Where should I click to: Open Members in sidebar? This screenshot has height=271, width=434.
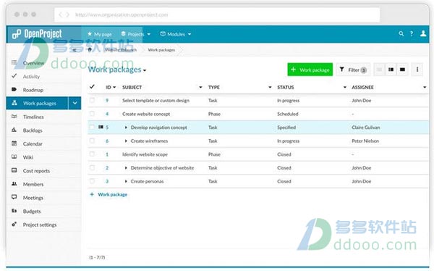coord(33,184)
